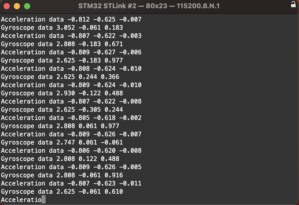Screen dimensions: 299x205
Task: Select the acceleration value -0.618
Action: point(104,118)
